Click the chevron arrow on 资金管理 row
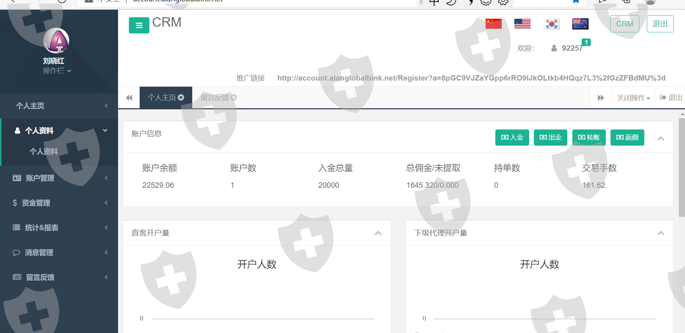Screen dimensions: 685x333 (x=106, y=203)
